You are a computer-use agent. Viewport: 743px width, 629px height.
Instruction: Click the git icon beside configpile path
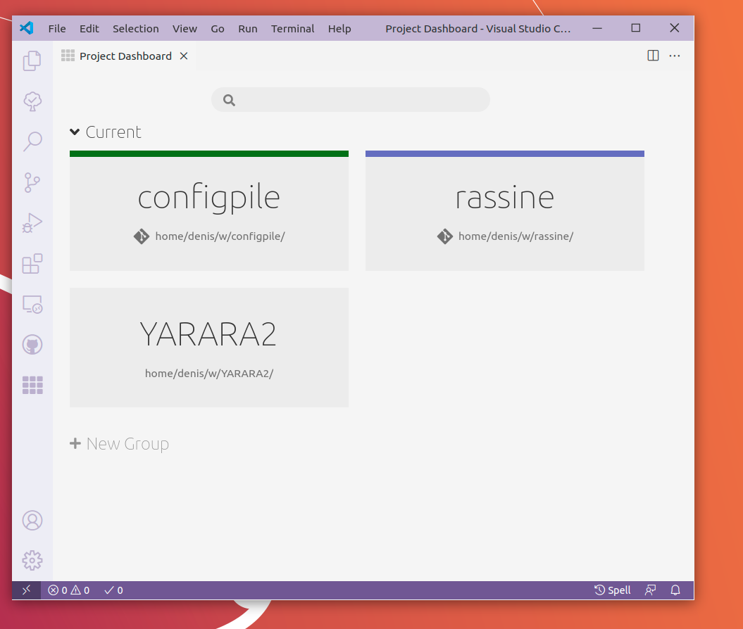(142, 236)
